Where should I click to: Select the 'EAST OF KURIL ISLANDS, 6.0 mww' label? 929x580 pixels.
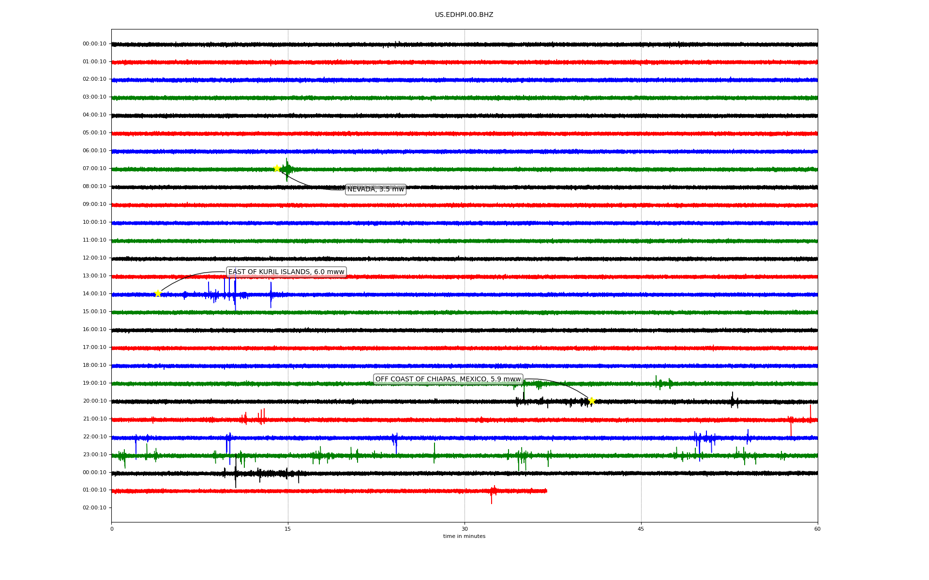tap(286, 272)
